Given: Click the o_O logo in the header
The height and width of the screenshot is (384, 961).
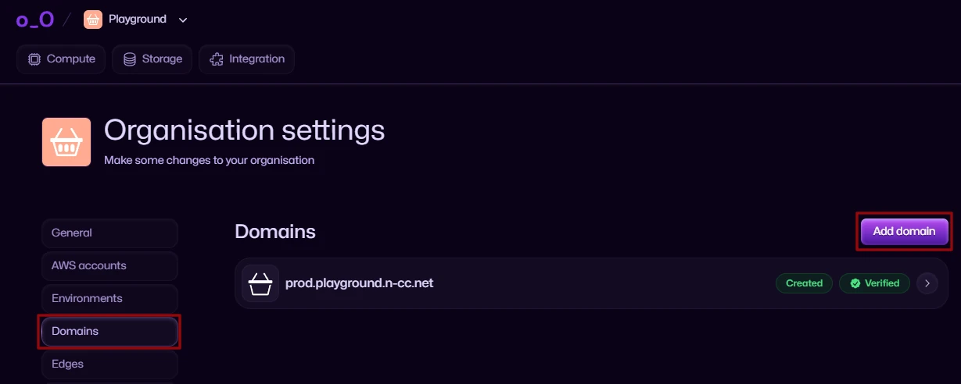Looking at the screenshot, I should click(34, 20).
